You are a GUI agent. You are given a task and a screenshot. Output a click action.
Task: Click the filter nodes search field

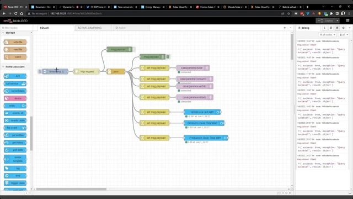16,28
